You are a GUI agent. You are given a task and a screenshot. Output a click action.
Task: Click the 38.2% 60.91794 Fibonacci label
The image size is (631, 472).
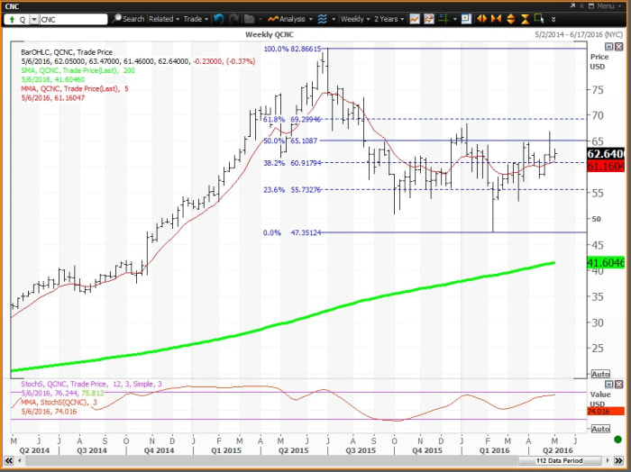click(292, 163)
